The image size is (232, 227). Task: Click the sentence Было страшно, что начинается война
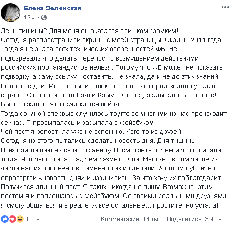click(61, 104)
